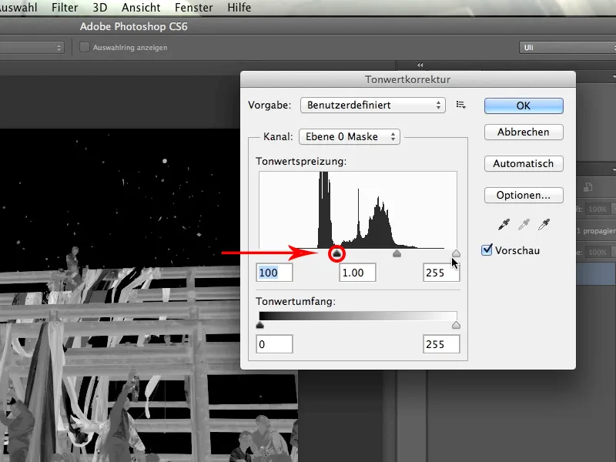The width and height of the screenshot is (616, 462).
Task: Select the output white slider handle
Action: [456, 325]
